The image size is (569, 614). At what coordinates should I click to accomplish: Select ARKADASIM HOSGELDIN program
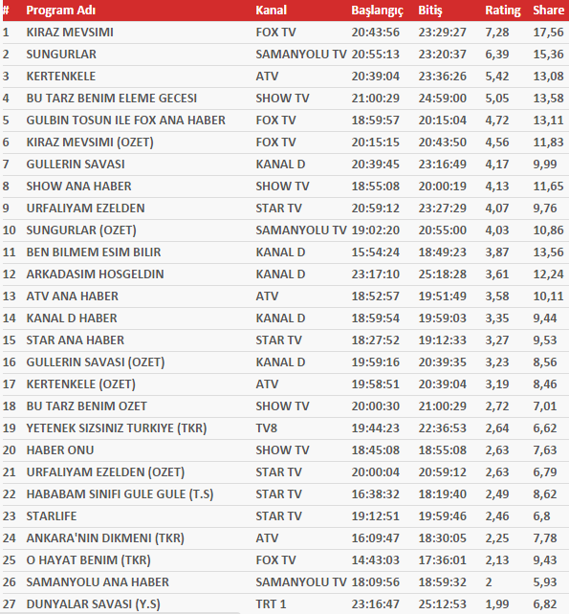point(96,274)
